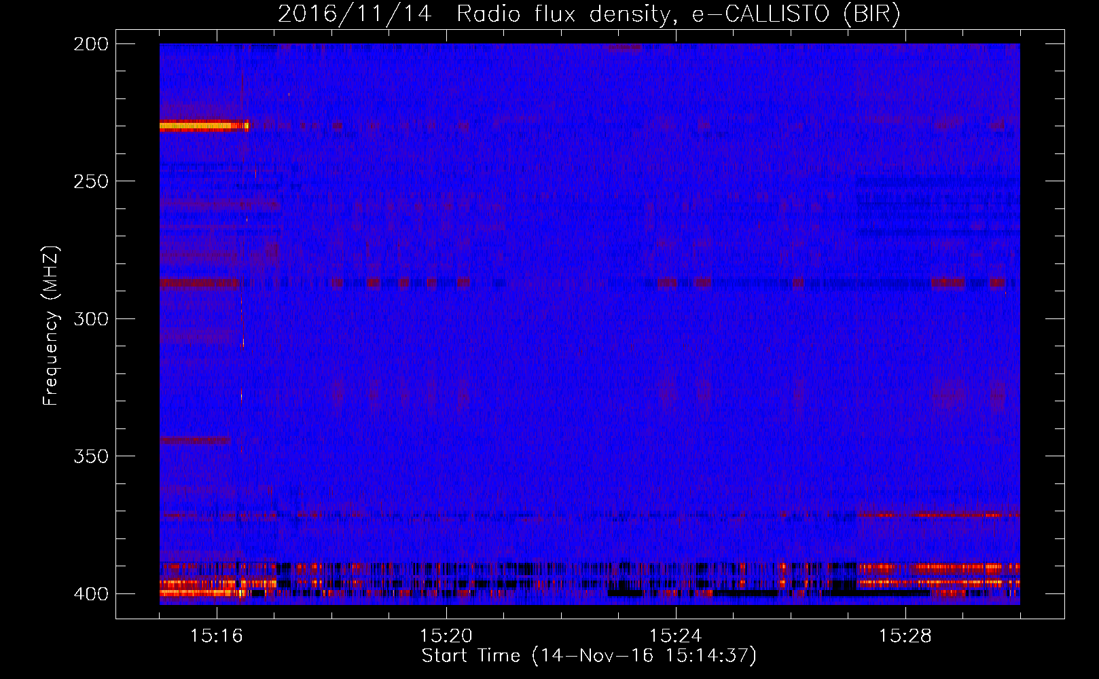
Task: Click the 250 frequency tick label
Action: [90, 181]
